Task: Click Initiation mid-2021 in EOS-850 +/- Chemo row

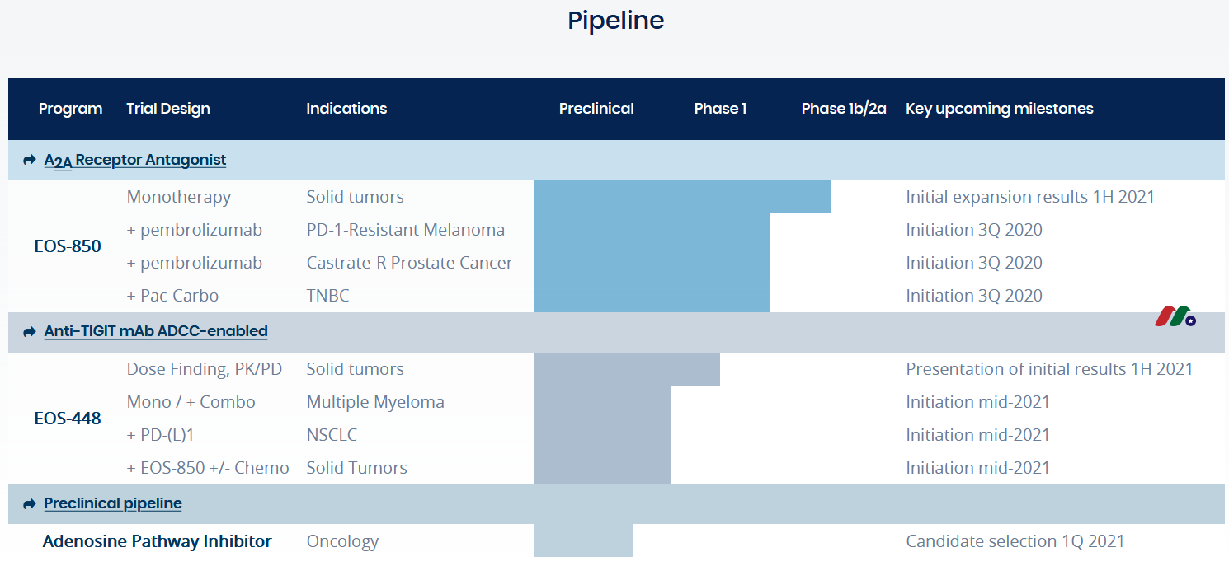Action: tap(978, 468)
